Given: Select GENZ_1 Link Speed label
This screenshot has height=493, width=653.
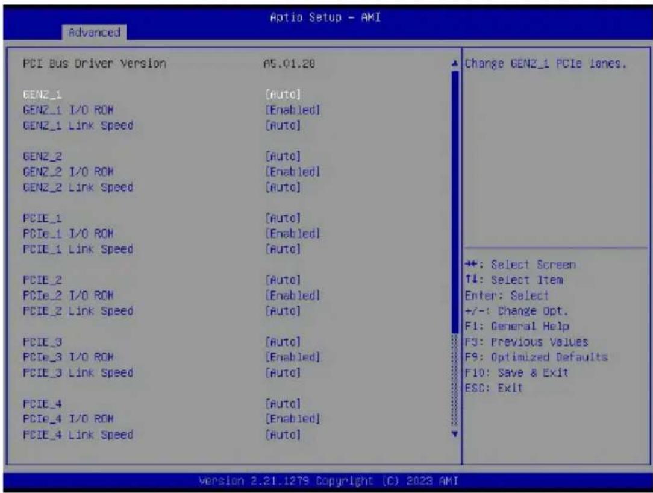Looking at the screenshot, I should coord(78,125).
